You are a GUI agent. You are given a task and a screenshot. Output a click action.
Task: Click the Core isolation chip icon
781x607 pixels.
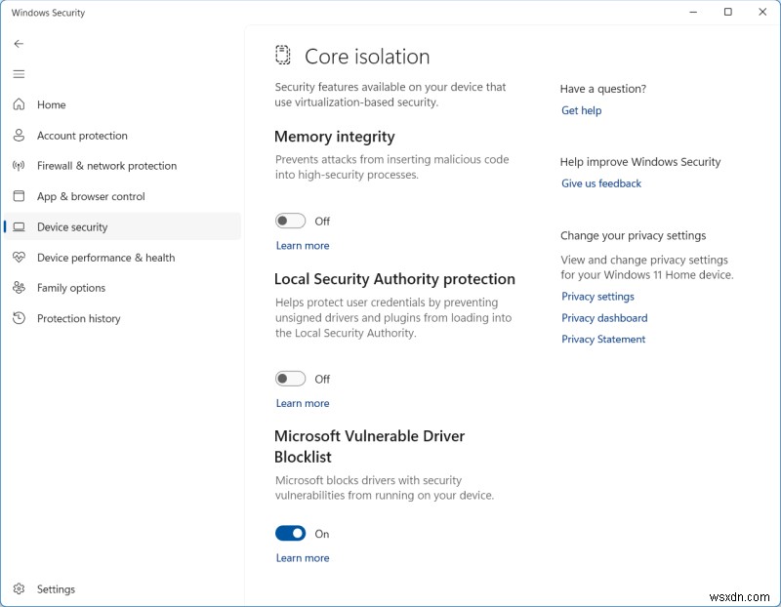282,55
